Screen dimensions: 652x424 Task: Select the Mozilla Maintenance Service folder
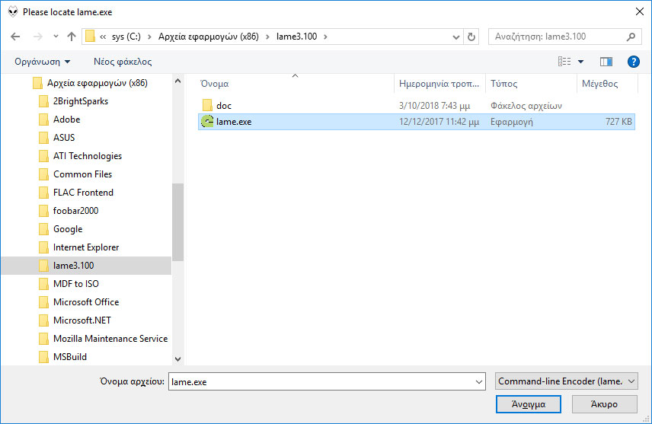[110, 339]
